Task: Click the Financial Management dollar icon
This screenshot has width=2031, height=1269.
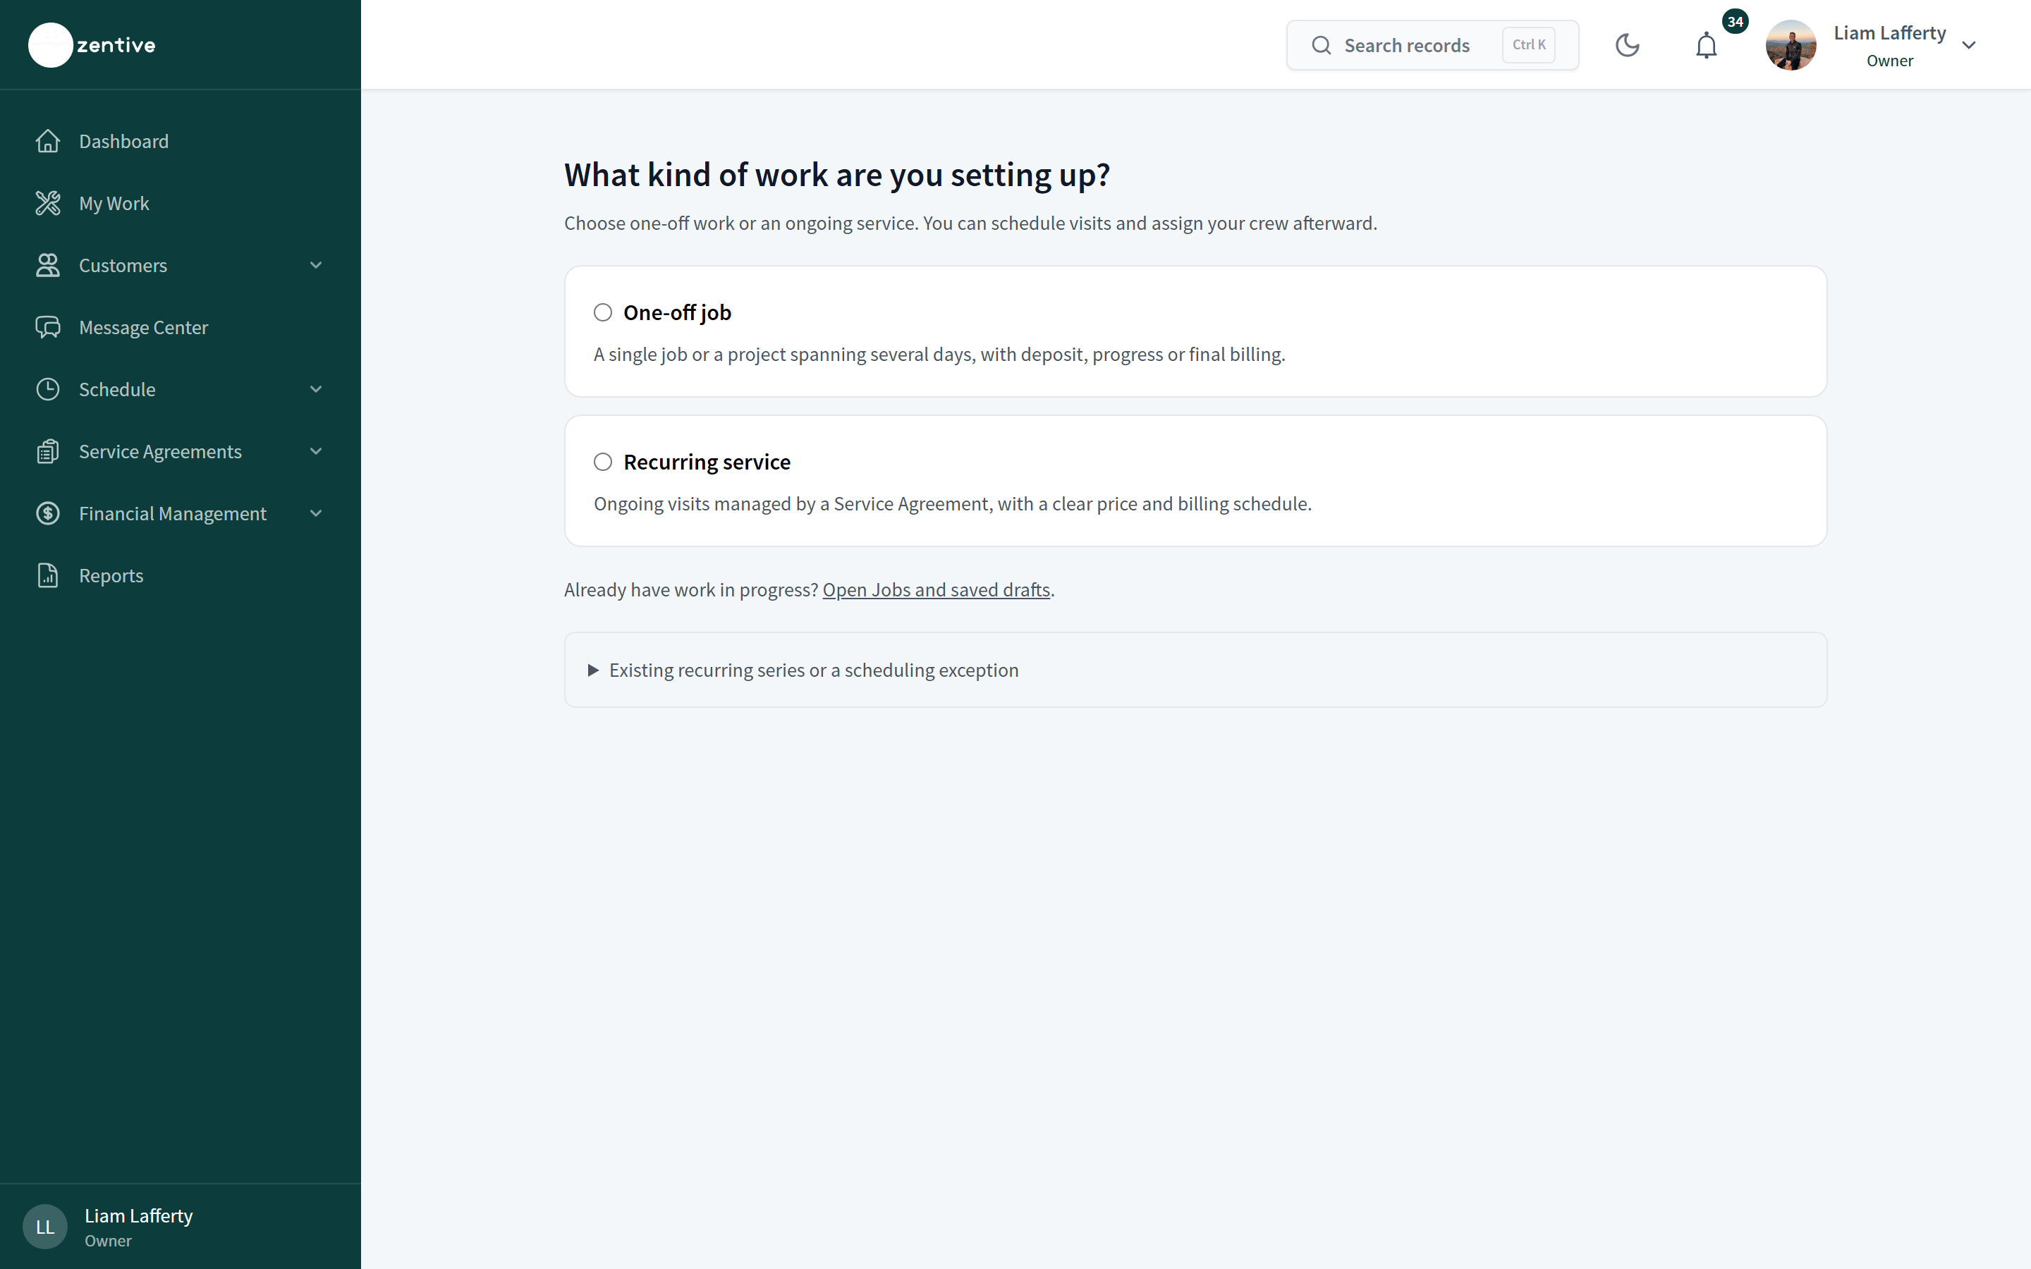Action: (x=48, y=514)
